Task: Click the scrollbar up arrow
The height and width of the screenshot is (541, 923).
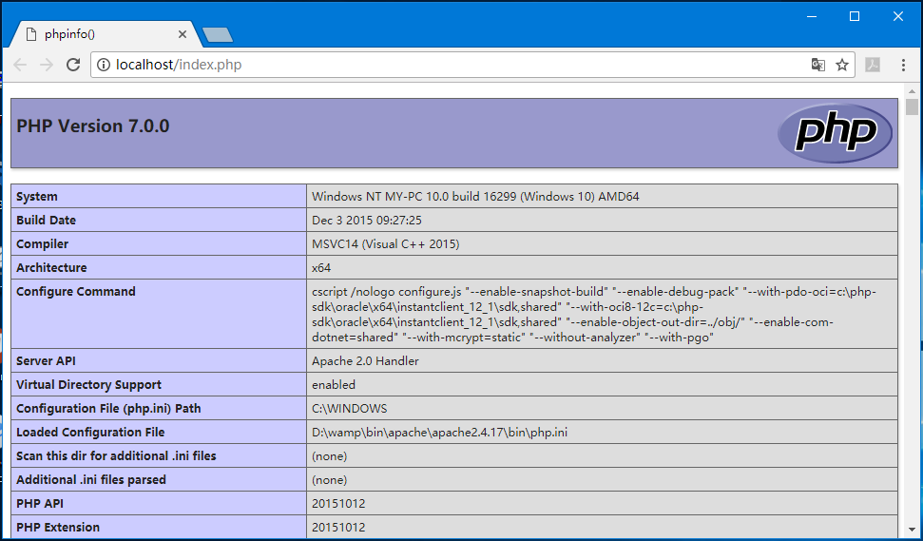Action: (x=912, y=91)
